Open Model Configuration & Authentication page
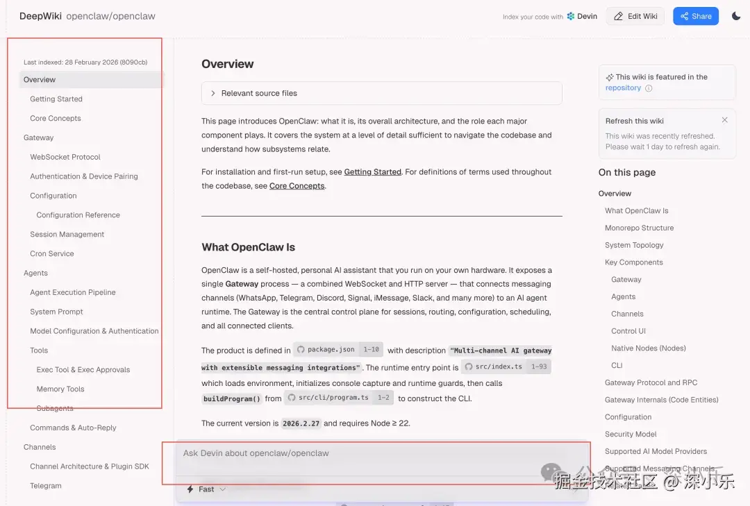 pos(94,331)
